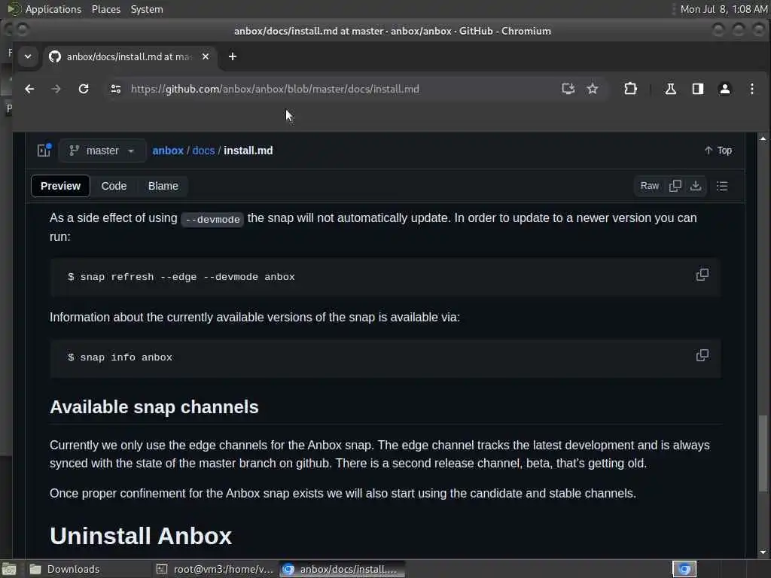This screenshot has height=578, width=771.
Task: Open the document outline list
Action: (722, 186)
